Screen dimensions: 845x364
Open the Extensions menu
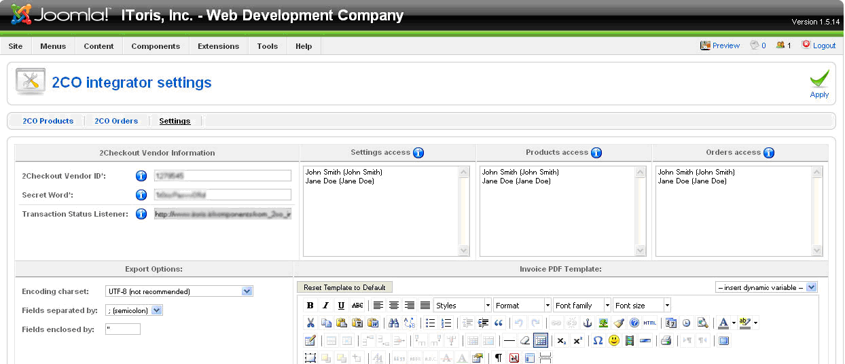[219, 46]
